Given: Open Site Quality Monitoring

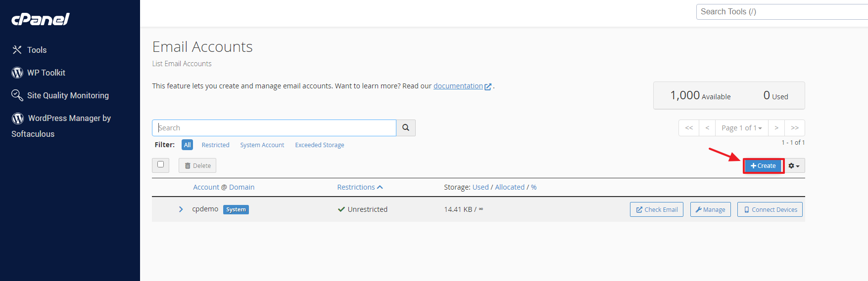Looking at the screenshot, I should 67,95.
